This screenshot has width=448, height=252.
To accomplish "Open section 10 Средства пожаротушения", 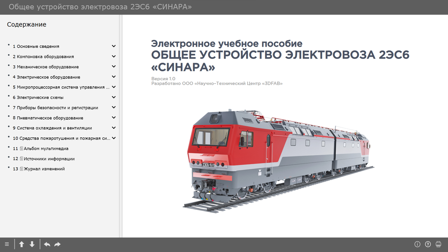I will coord(62,138).
